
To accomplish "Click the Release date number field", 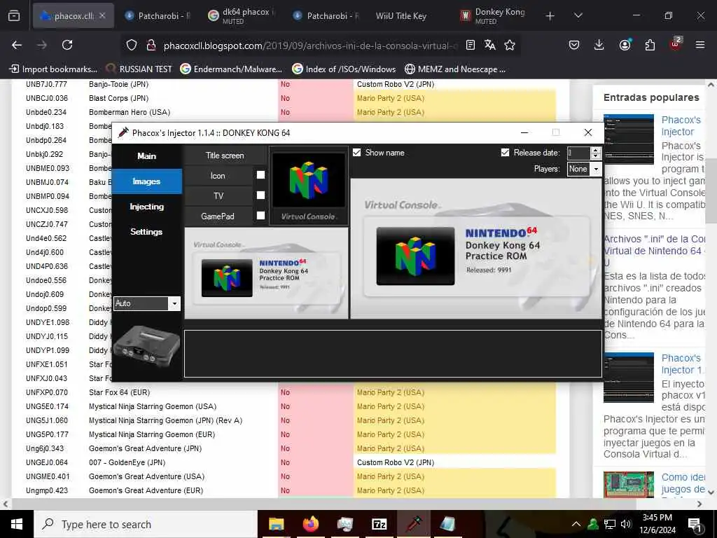I will [578, 153].
